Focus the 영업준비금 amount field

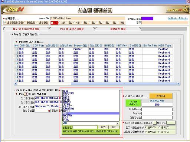(42, 111)
